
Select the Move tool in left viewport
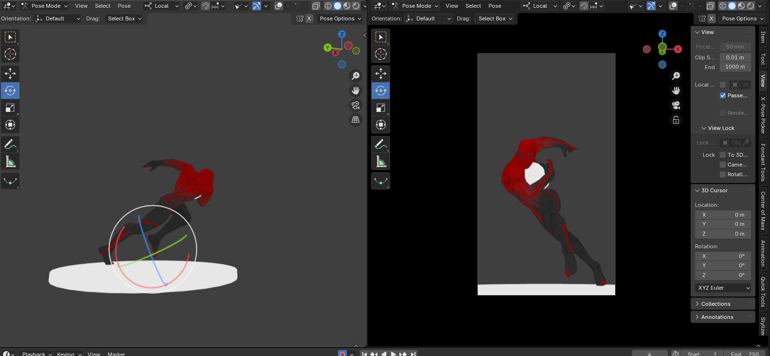pyautogui.click(x=10, y=74)
